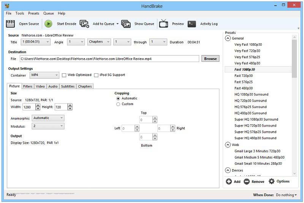
Task: Open preset Options gear icon
Action: (x=271, y=181)
